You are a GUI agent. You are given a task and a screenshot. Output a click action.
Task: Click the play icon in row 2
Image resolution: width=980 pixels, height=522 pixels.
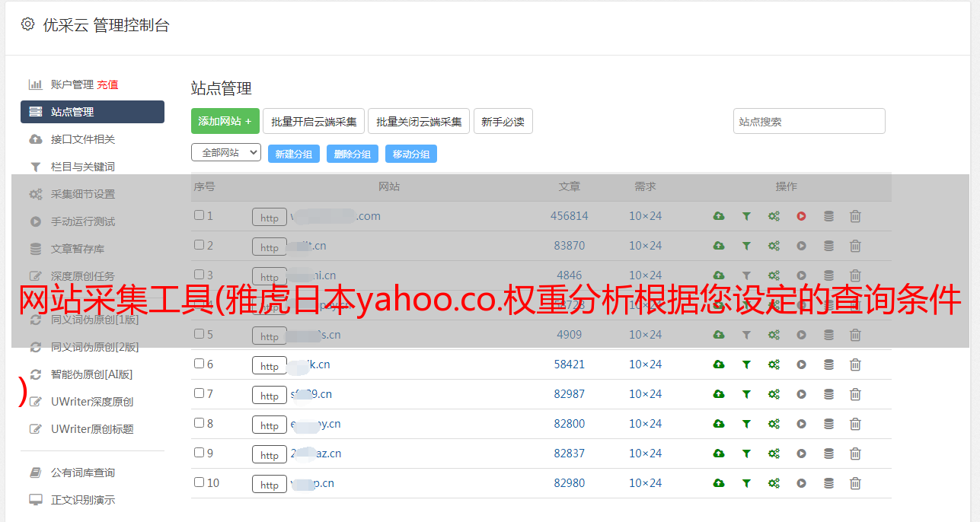(801, 246)
